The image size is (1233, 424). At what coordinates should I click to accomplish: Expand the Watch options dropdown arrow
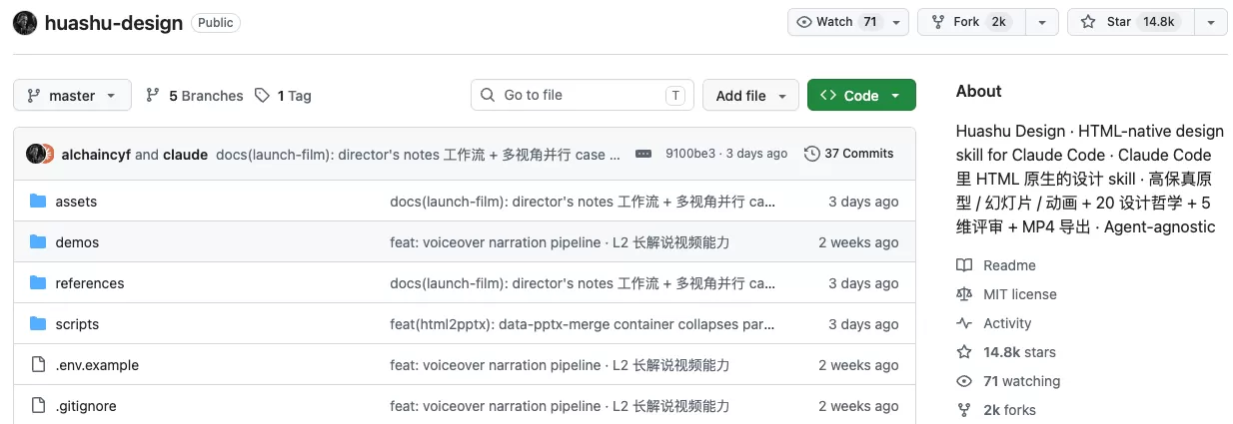(896, 22)
